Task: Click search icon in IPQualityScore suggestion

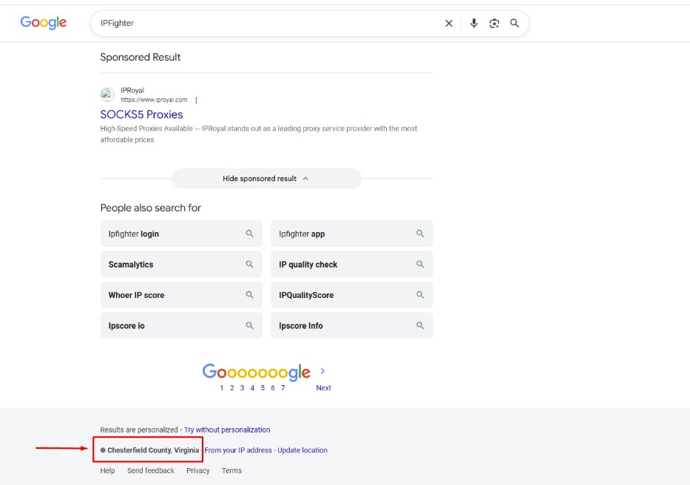Action: pyautogui.click(x=420, y=295)
